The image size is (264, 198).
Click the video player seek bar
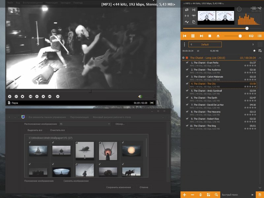pos(81,91)
